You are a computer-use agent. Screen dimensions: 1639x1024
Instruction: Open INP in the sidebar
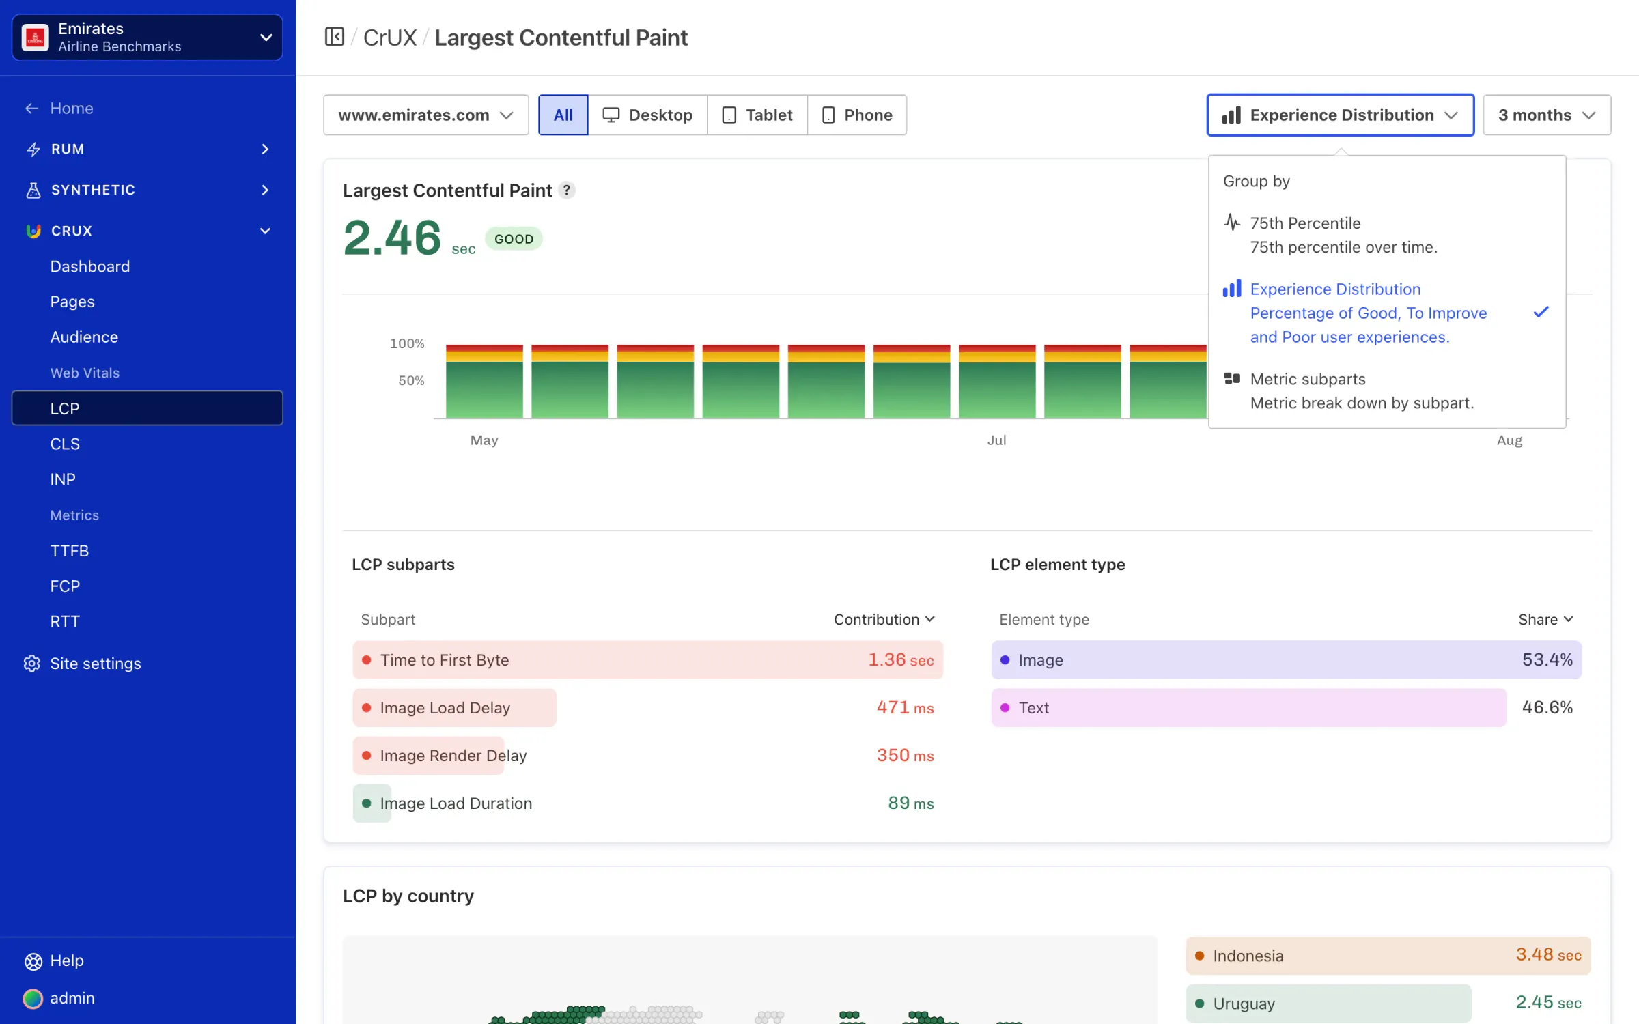(x=63, y=479)
